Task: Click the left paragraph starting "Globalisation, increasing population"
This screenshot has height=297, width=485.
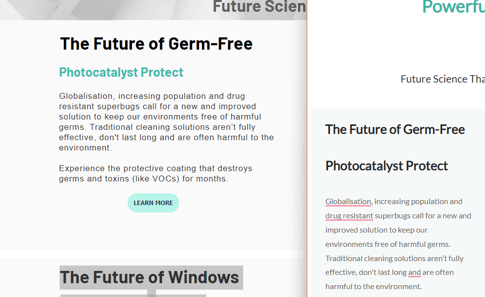Action: tap(166, 122)
